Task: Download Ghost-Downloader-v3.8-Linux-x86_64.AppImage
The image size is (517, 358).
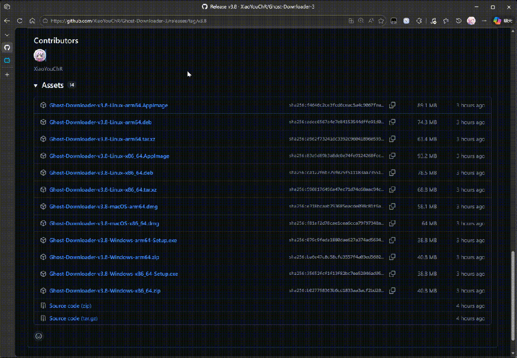Action: point(109,156)
